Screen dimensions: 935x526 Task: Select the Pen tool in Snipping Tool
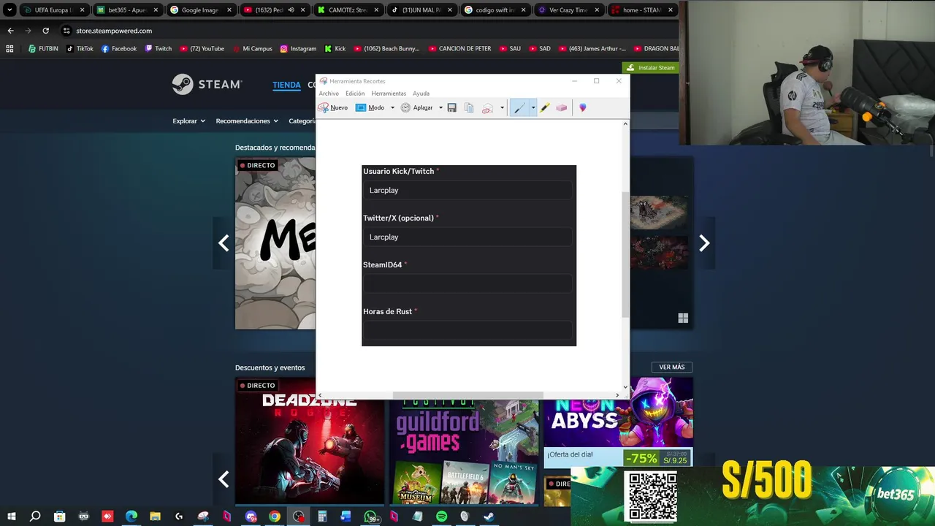[519, 107]
